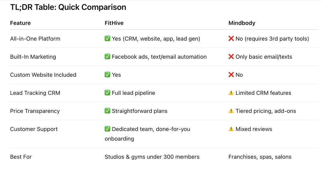The image size is (322, 178).
Task: Click green checkmark beside 'Dedicated team, done-for-you onboarding'
Action: coord(108,129)
